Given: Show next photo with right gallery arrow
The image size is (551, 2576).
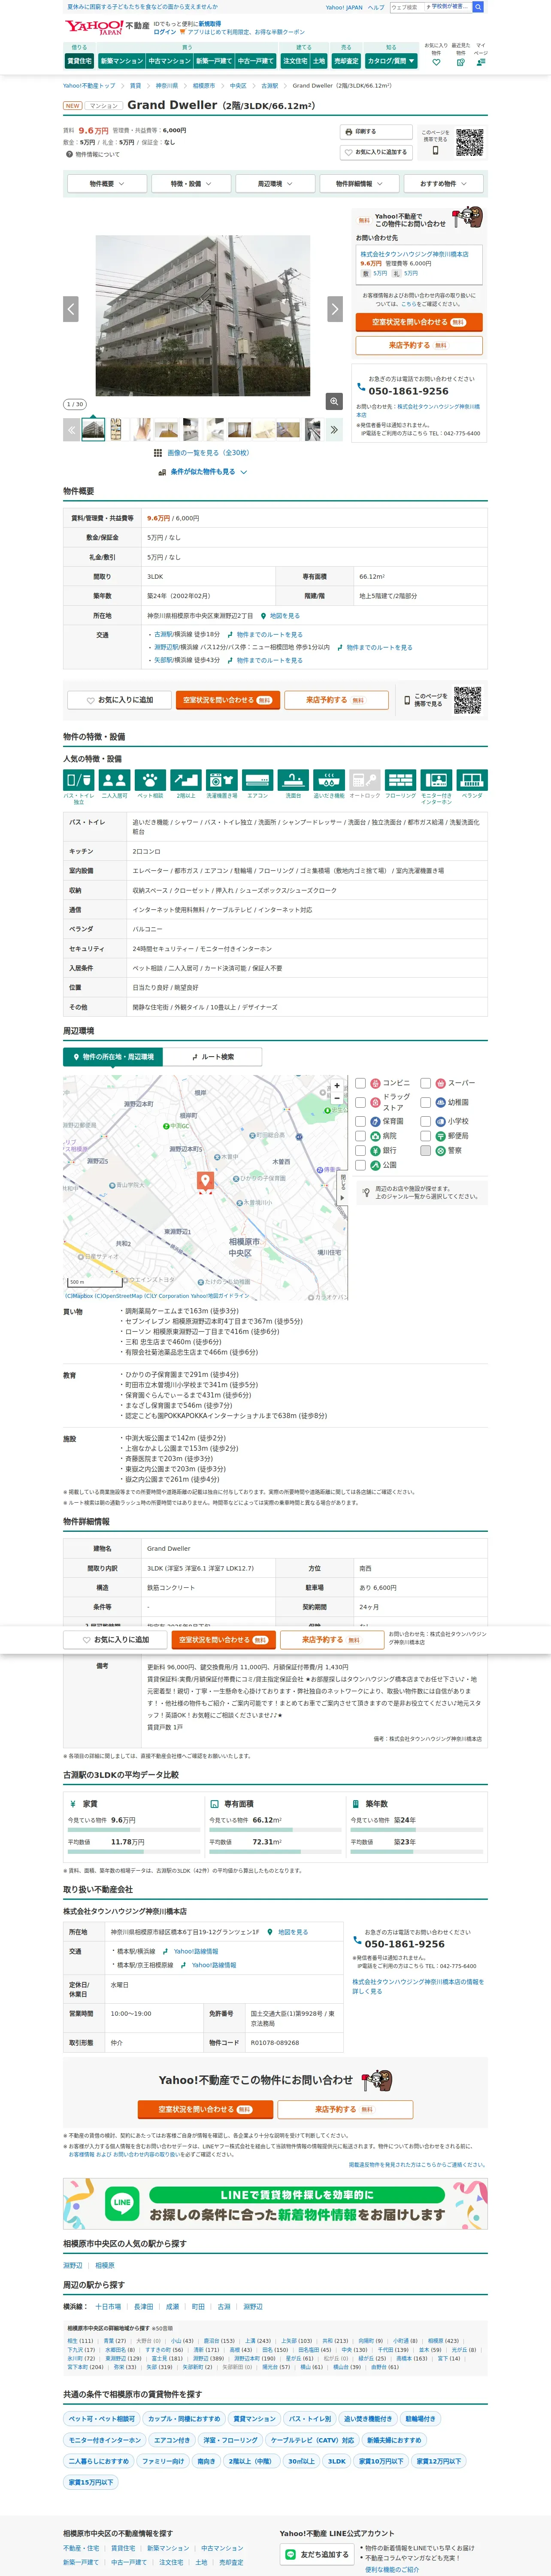Looking at the screenshot, I should click(x=335, y=309).
